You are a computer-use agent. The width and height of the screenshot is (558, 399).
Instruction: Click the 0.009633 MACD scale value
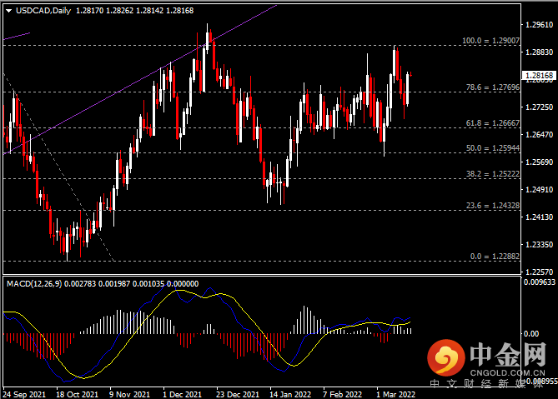point(540,282)
